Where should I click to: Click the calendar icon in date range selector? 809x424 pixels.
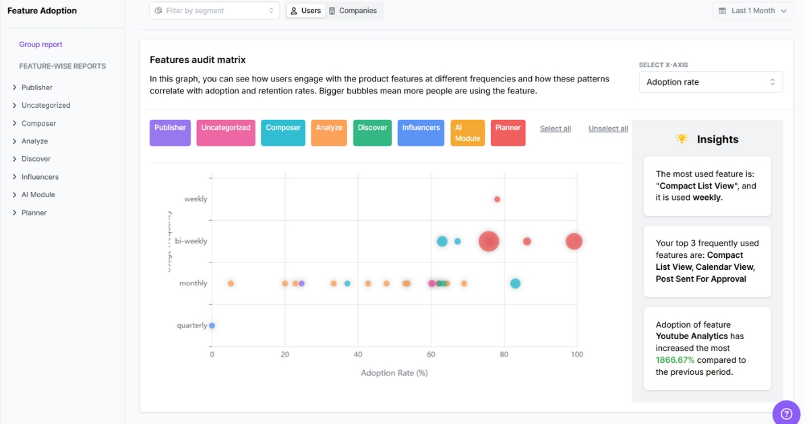[723, 10]
